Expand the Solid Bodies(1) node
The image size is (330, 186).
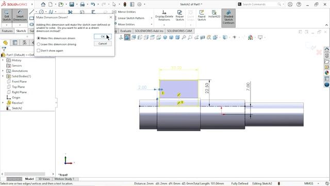coord(3,76)
